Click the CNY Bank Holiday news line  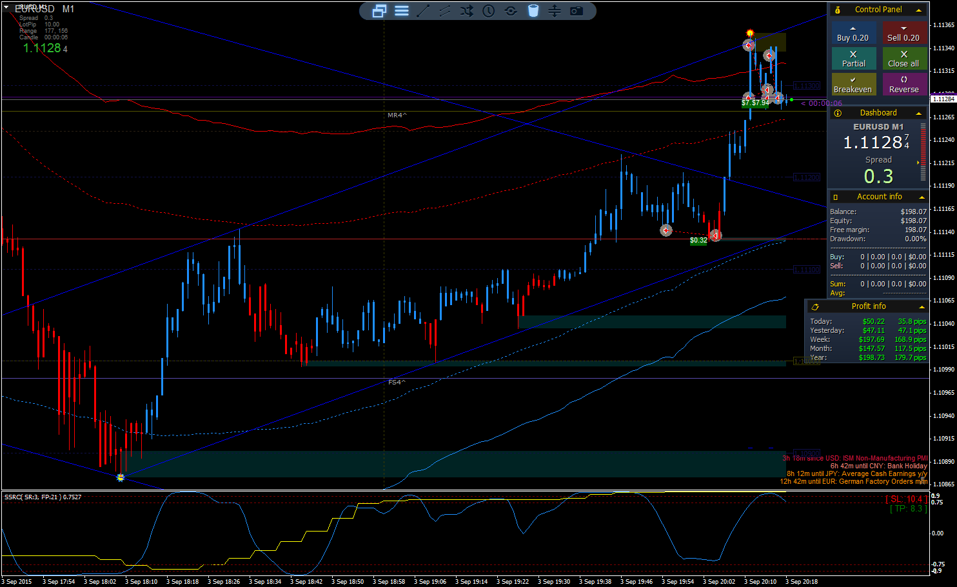point(878,466)
